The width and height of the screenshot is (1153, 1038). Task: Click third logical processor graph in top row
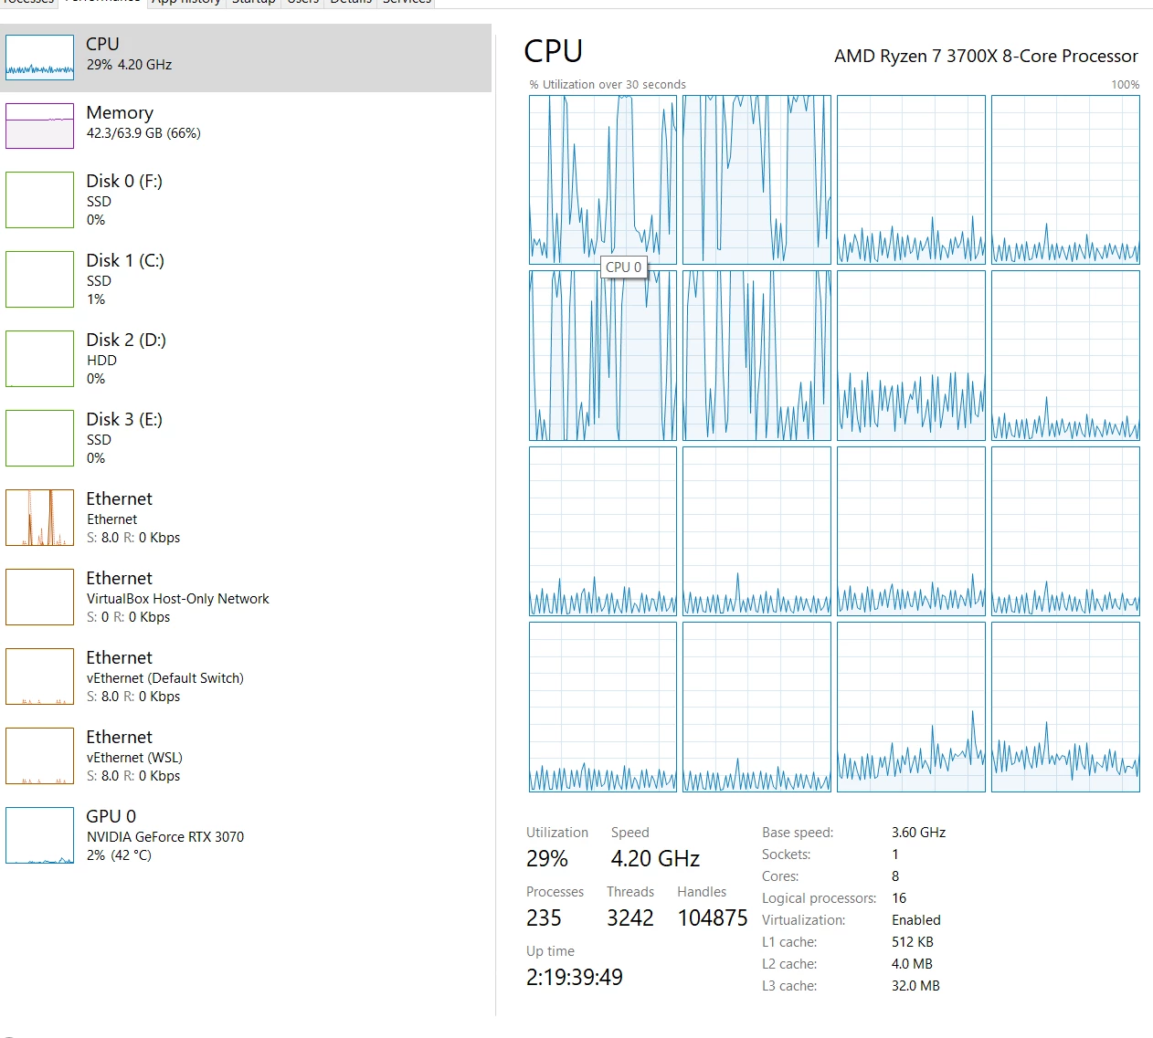click(911, 180)
